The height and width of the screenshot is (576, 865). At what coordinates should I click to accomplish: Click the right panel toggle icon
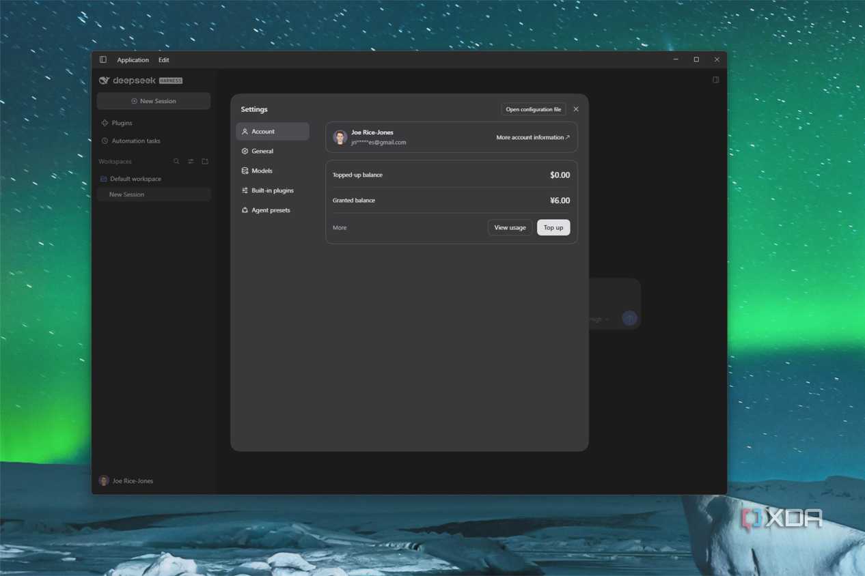(x=715, y=80)
